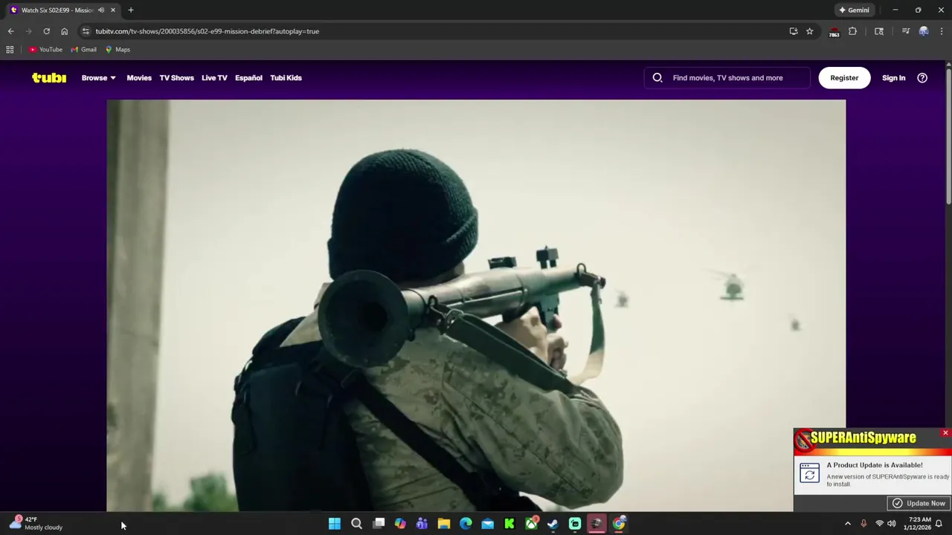
Task: Bookmark this tab with the star icon
Action: (810, 31)
